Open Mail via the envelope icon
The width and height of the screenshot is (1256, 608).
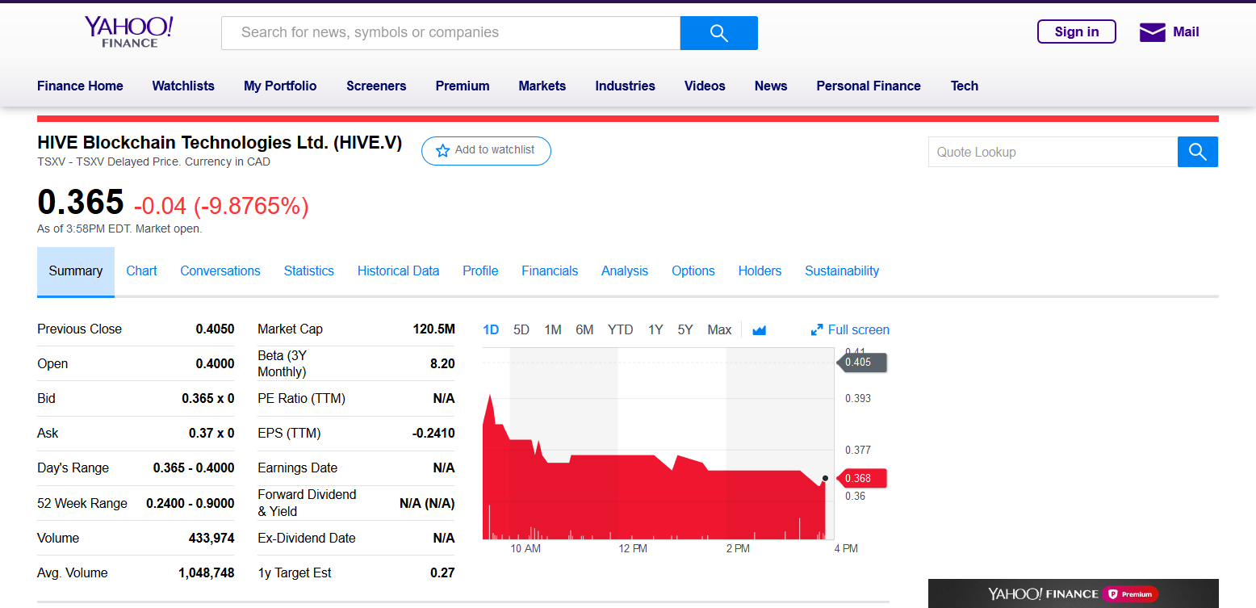[x=1152, y=32]
